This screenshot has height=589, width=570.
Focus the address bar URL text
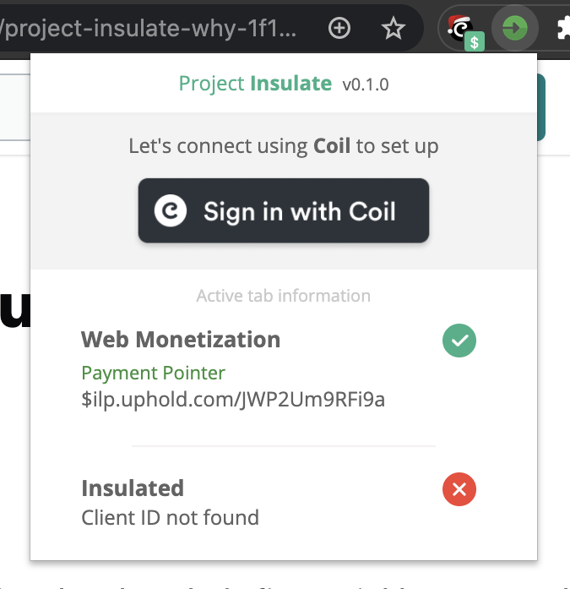tap(149, 28)
